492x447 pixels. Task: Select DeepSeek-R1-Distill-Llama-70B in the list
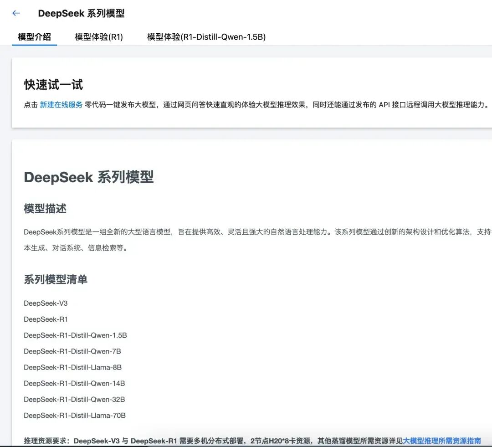click(x=75, y=415)
